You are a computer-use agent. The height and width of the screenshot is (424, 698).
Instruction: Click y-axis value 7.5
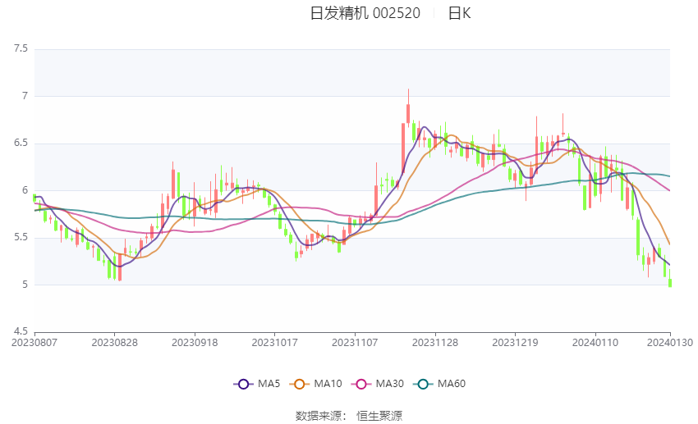point(21,48)
